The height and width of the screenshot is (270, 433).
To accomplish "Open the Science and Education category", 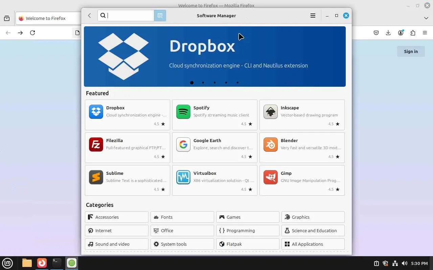I will (313, 231).
